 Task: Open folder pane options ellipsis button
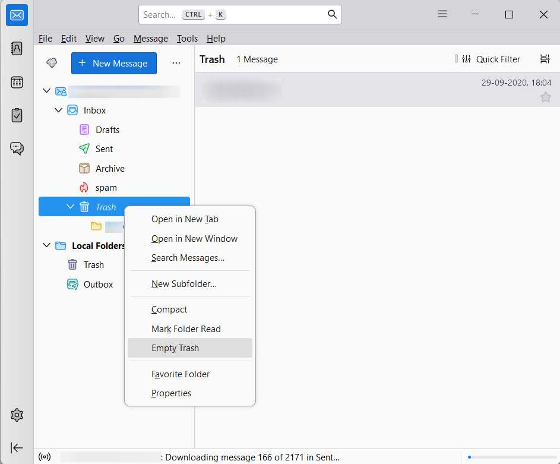point(176,63)
